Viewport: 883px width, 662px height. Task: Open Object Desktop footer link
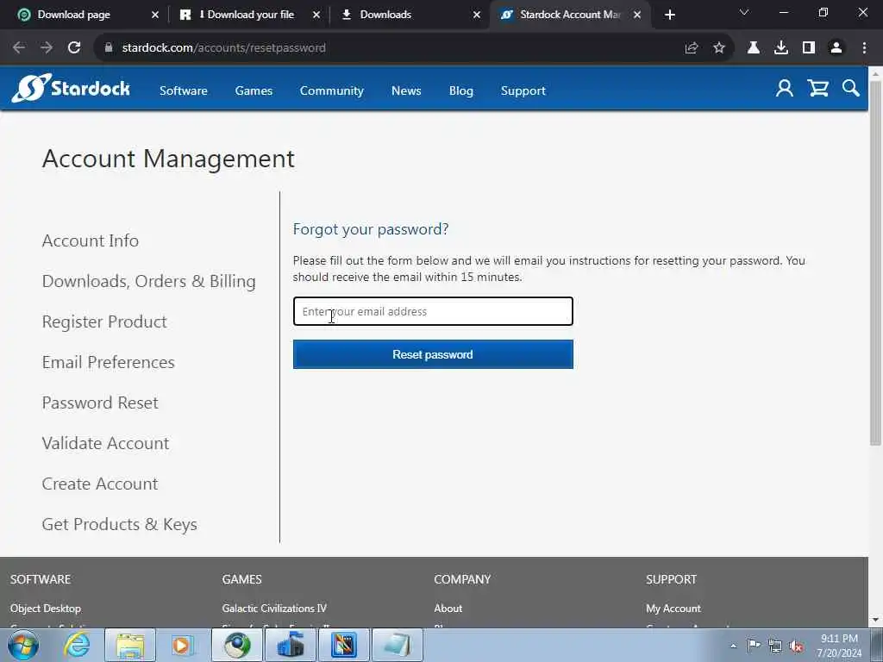point(46,608)
